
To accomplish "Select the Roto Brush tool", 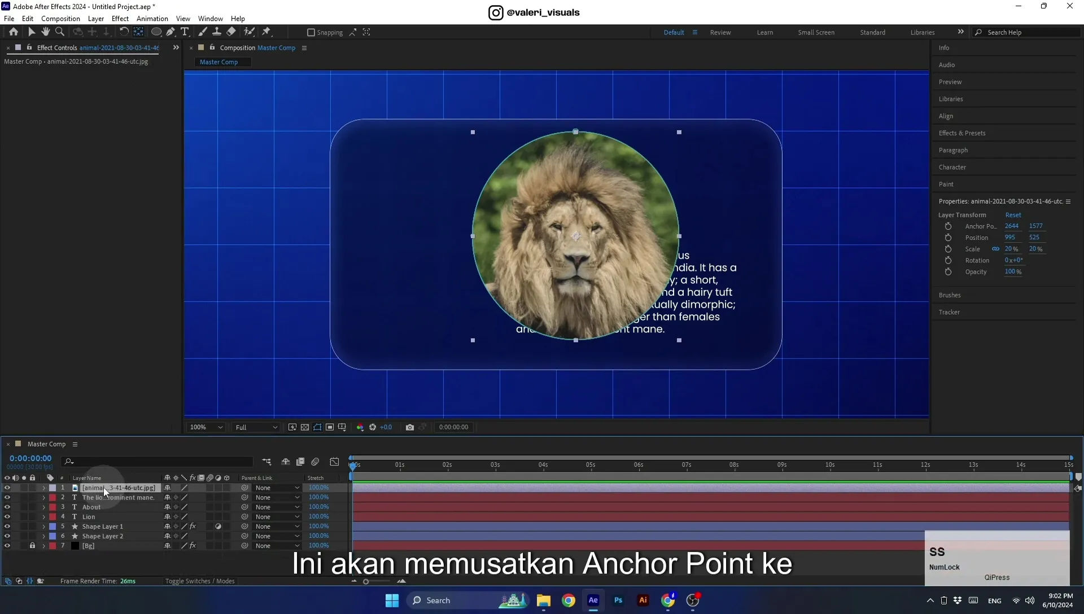I will [249, 32].
